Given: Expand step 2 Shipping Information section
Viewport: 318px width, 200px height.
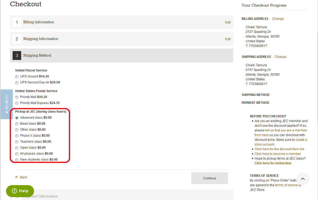Looking at the screenshot, I should point(41,39).
